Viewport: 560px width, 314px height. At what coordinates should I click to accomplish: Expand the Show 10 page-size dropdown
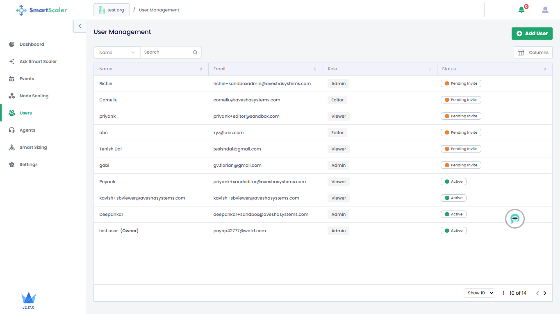pos(479,293)
